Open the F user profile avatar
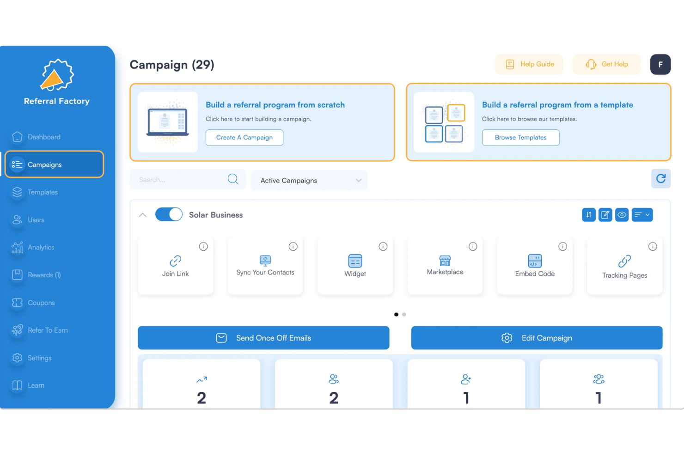This screenshot has height=456, width=684. point(660,64)
